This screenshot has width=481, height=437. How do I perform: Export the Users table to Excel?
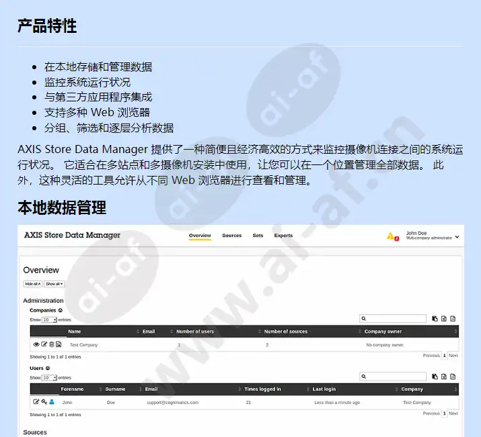[444, 377]
